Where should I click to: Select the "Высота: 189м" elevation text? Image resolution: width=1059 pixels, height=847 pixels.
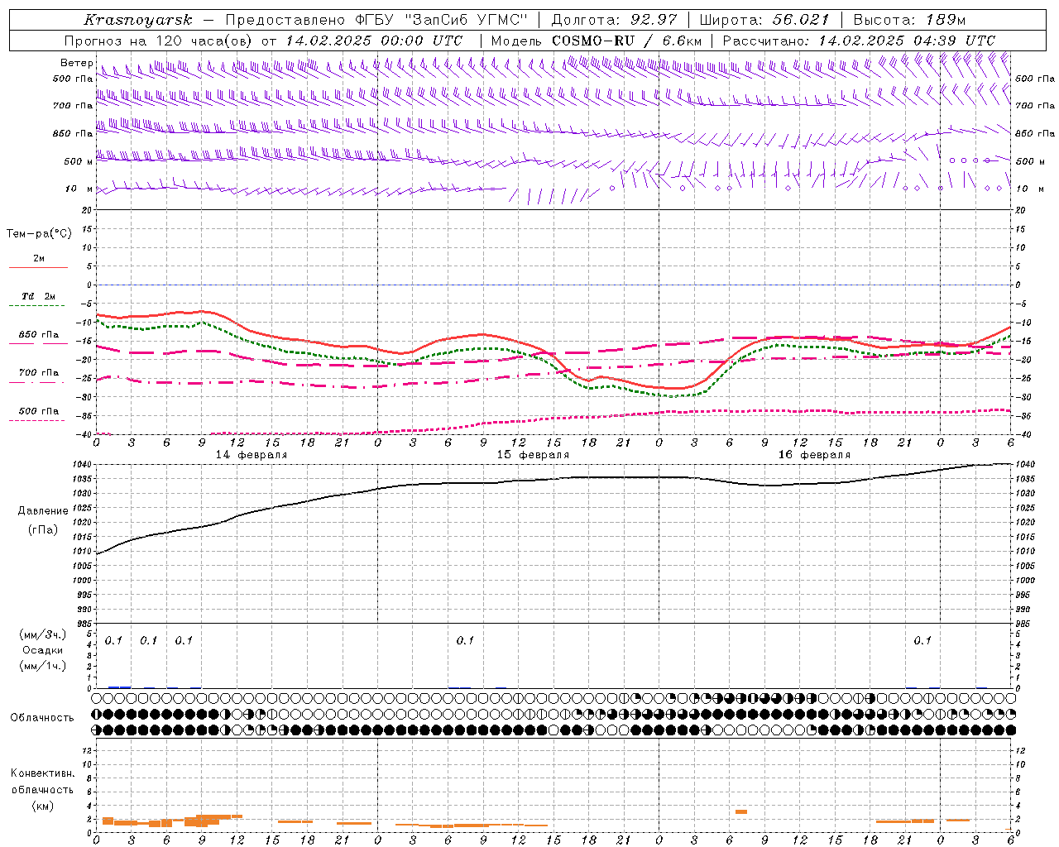coord(909,20)
